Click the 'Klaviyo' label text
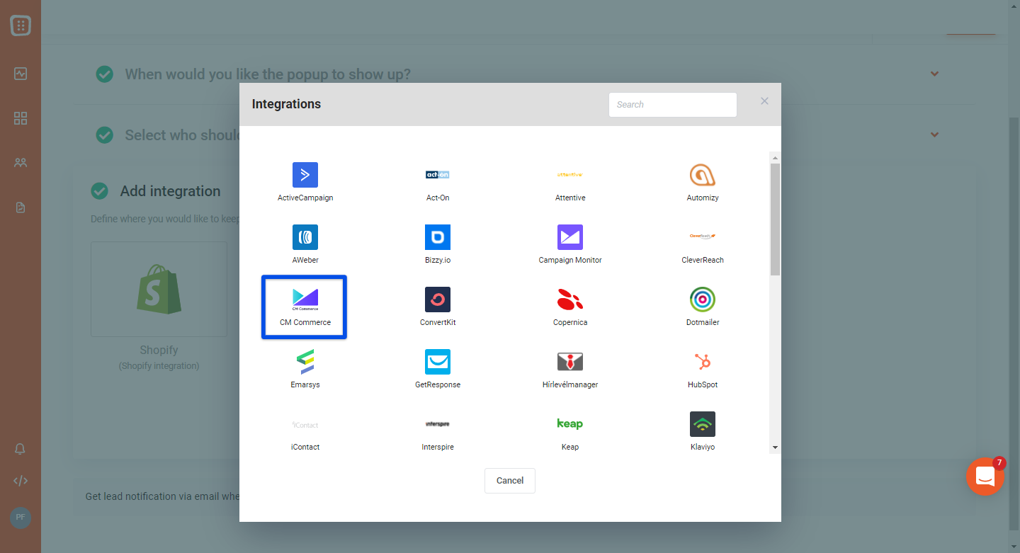The height and width of the screenshot is (553, 1020). 703,447
